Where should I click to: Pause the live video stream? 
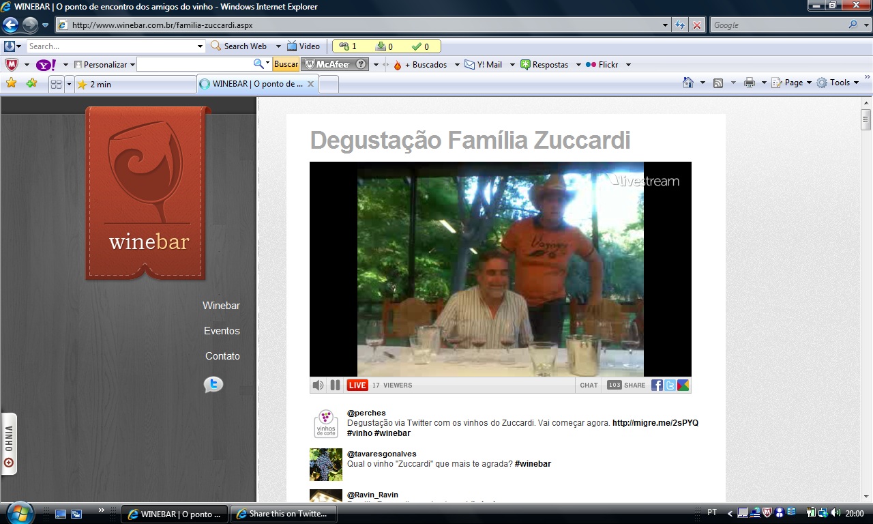click(x=335, y=385)
